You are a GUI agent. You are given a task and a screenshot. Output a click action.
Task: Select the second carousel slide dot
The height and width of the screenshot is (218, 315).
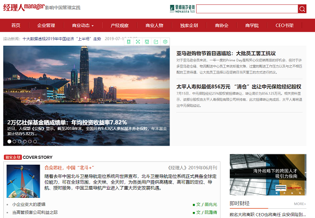coord(14,141)
